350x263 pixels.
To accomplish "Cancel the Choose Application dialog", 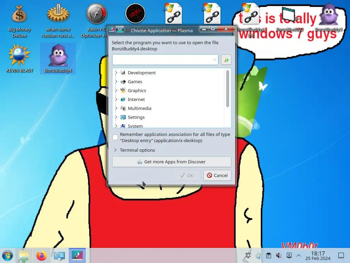I will pos(217,175).
